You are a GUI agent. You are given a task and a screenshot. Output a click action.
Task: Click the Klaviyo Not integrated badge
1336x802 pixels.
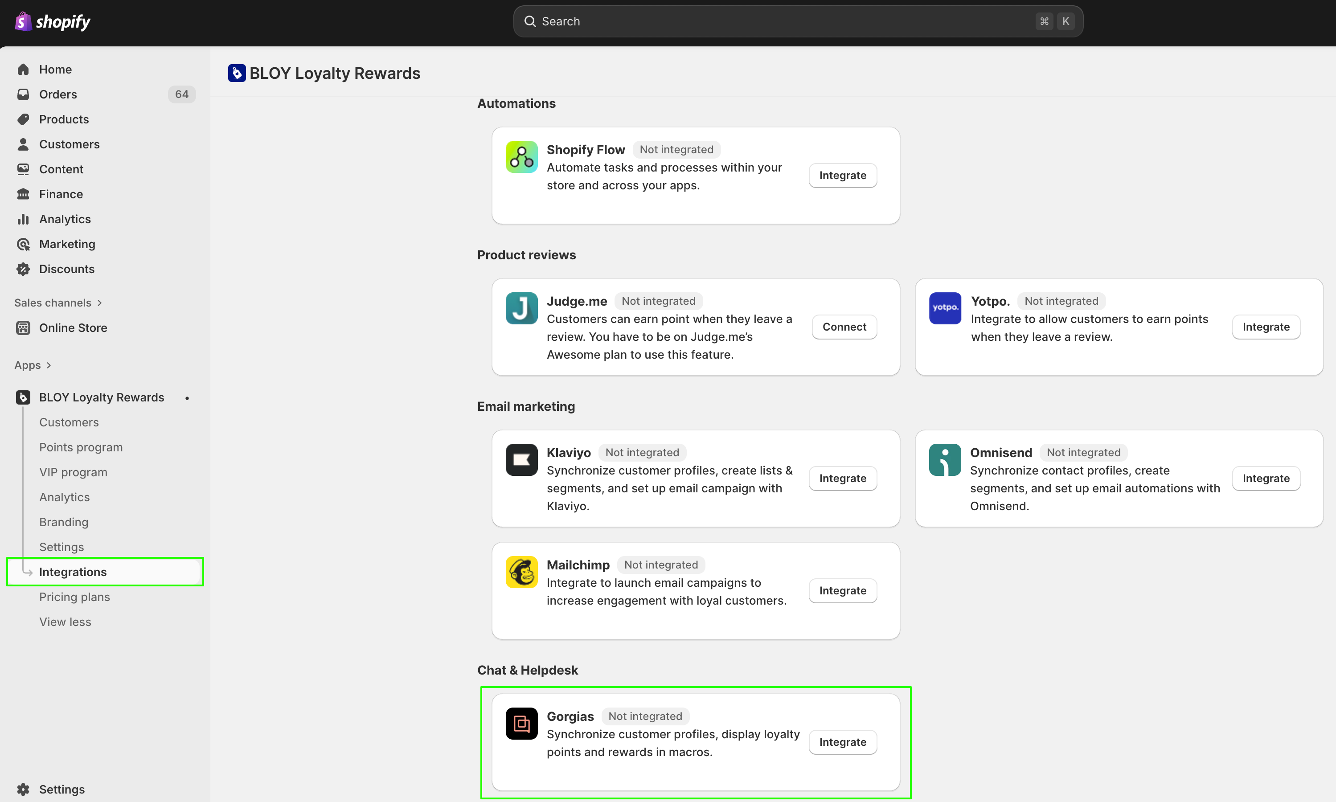(x=642, y=453)
